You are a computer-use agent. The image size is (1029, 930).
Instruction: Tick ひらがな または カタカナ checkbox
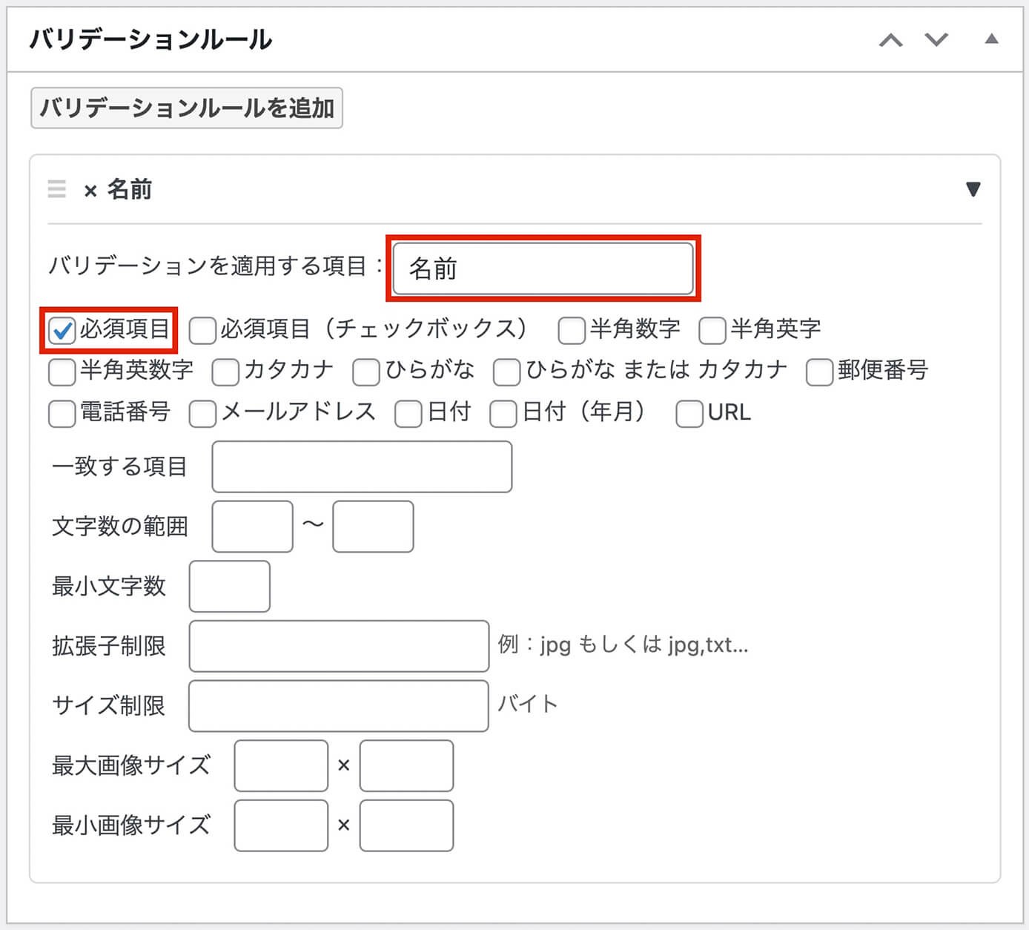[x=506, y=372]
